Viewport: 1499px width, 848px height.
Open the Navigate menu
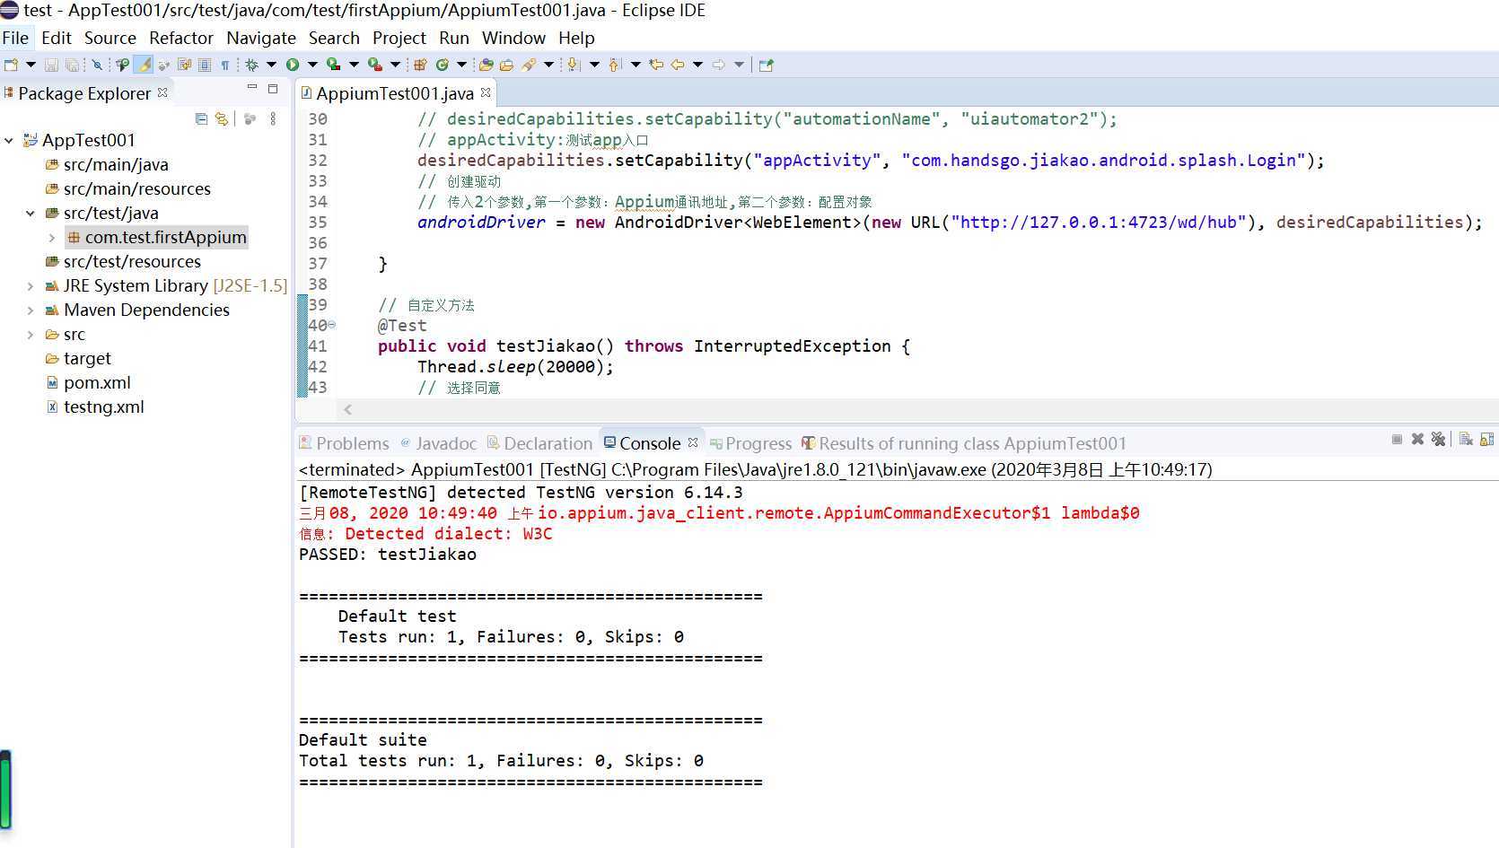261,38
